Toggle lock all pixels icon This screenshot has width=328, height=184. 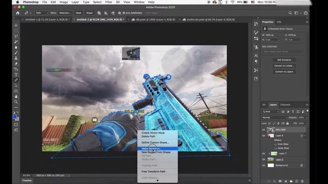[288, 124]
